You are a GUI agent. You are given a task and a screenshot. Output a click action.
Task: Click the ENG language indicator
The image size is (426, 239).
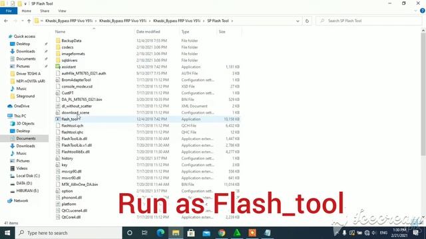coord(383,233)
